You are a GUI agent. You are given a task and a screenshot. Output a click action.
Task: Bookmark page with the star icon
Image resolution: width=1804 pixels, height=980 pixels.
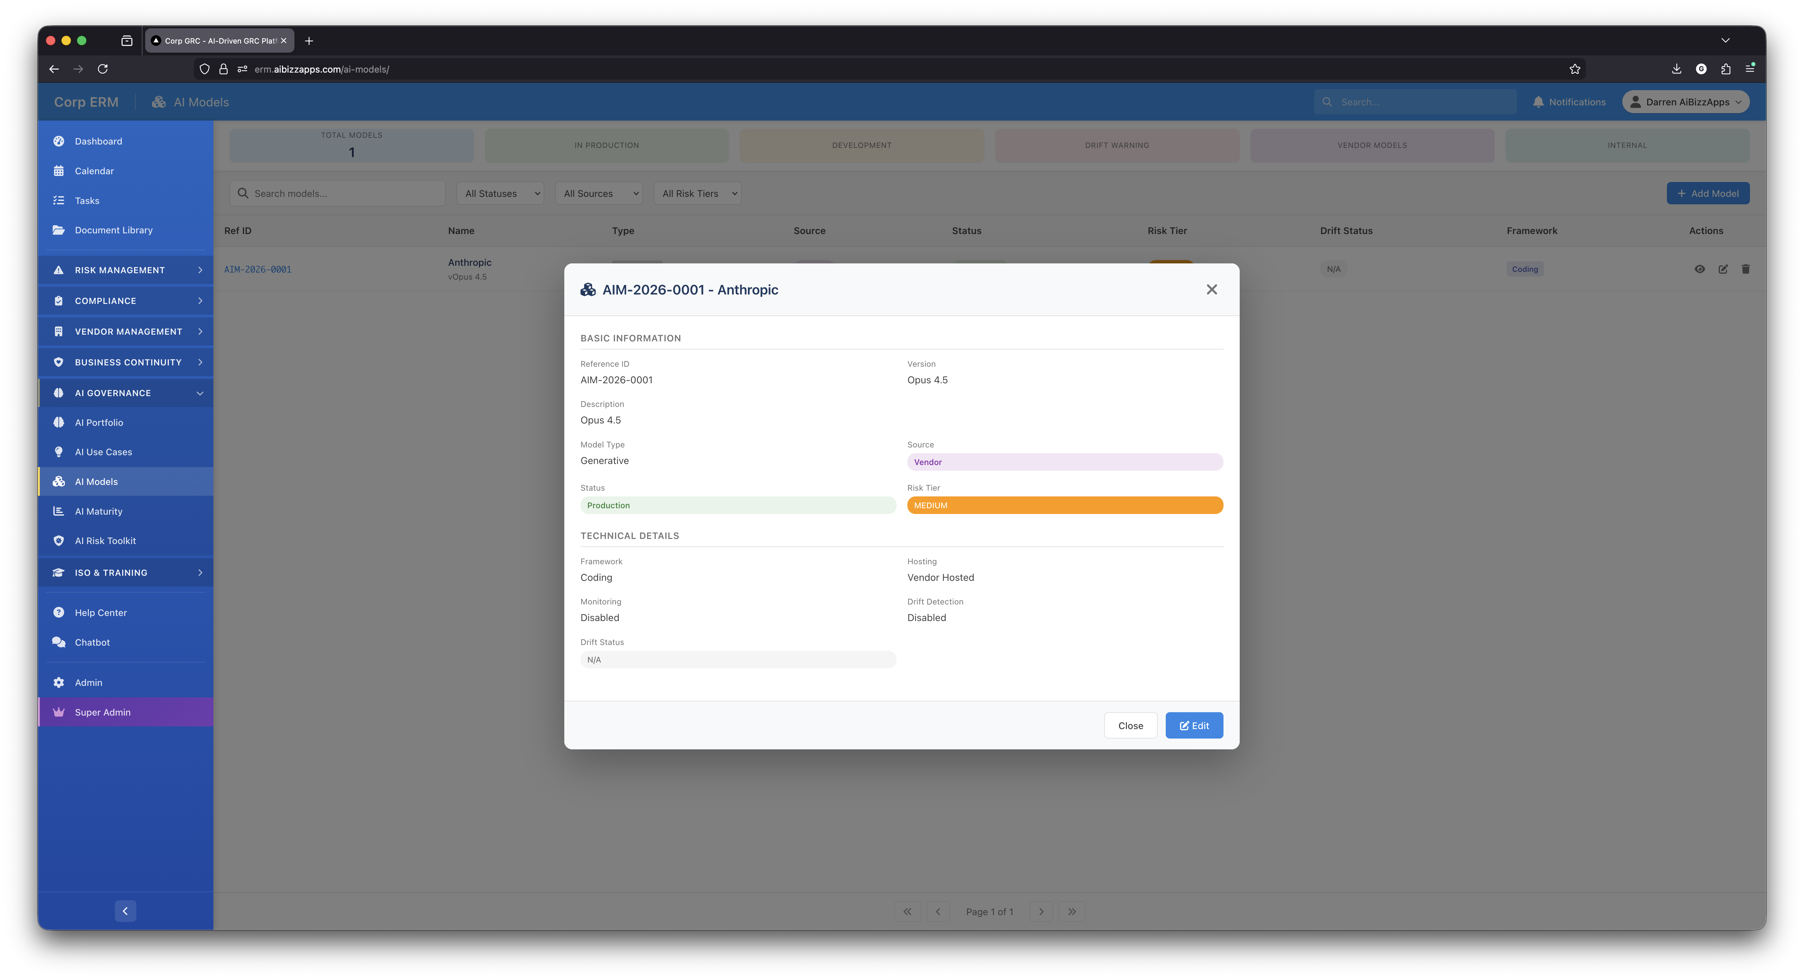click(1574, 69)
